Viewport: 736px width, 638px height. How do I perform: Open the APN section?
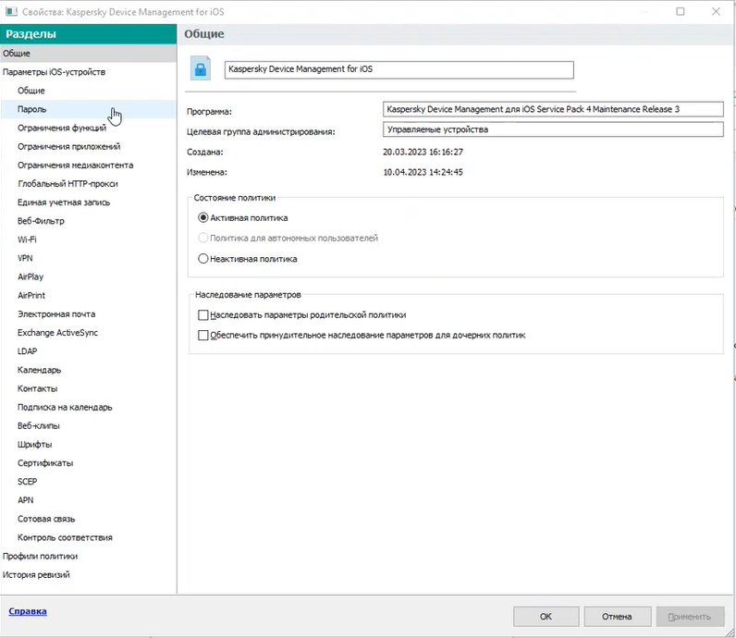(88, 500)
